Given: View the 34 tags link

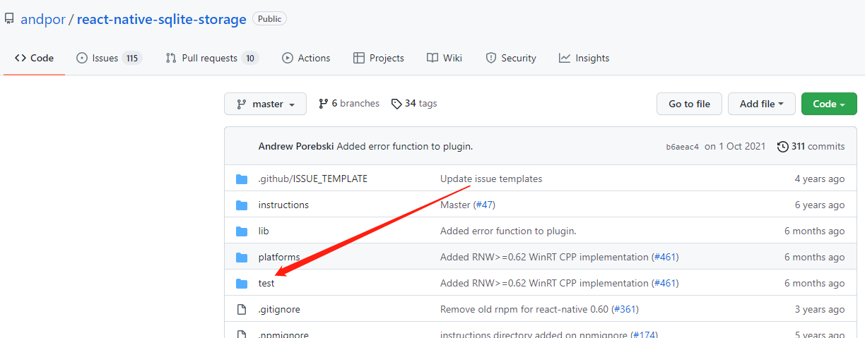Looking at the screenshot, I should [414, 103].
